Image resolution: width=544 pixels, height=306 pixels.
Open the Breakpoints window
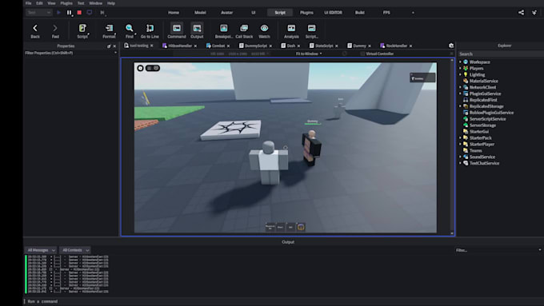coord(224,31)
